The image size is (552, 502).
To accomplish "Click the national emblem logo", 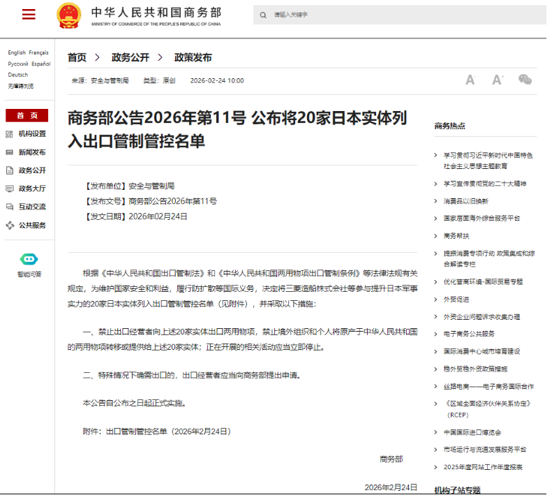I will click(x=68, y=15).
